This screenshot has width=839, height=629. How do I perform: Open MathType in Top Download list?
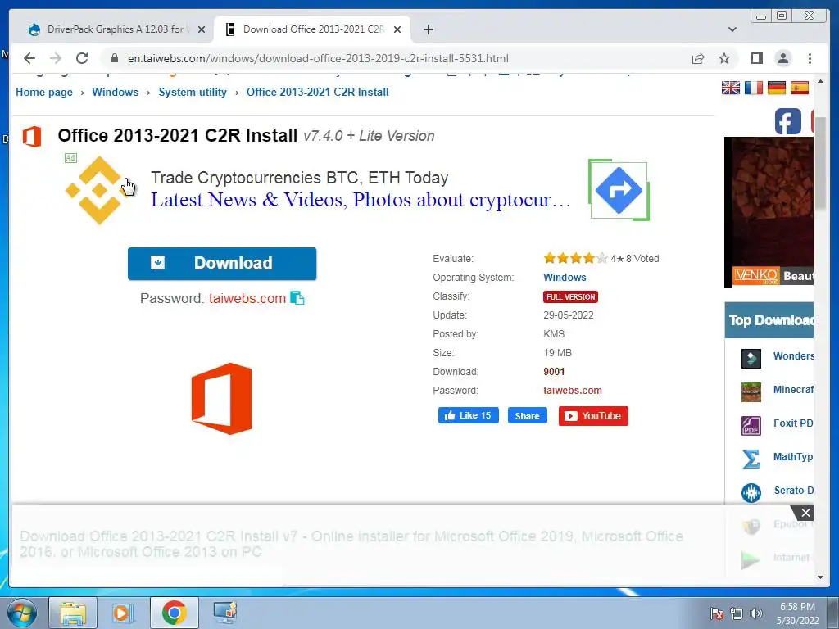click(x=793, y=457)
